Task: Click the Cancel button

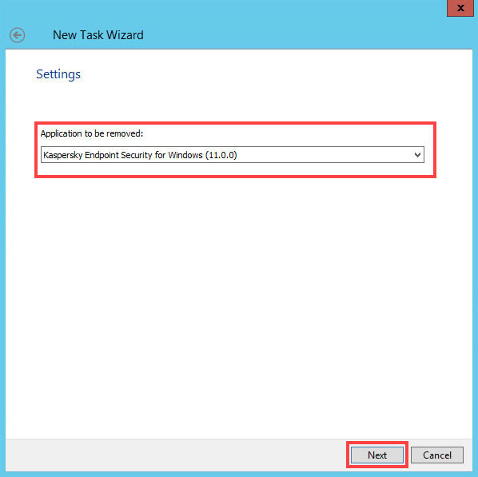Action: pos(437,455)
